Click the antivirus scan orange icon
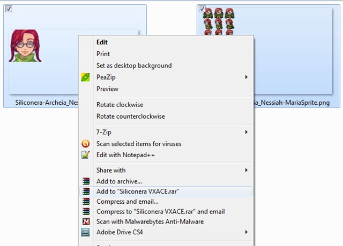The height and width of the screenshot is (246, 343). [x=85, y=144]
